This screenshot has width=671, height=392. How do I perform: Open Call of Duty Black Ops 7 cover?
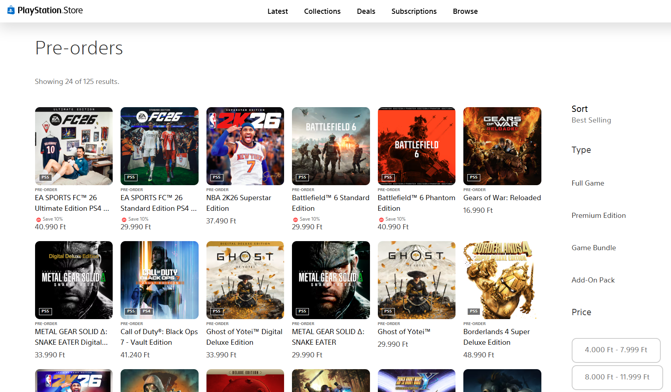coord(160,280)
